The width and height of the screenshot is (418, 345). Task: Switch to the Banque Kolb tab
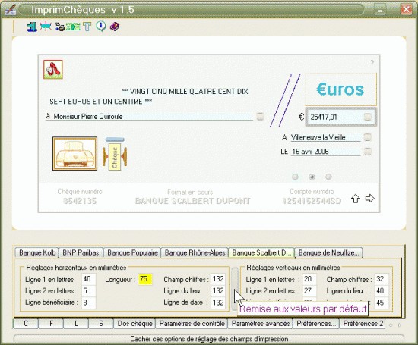[x=36, y=252]
